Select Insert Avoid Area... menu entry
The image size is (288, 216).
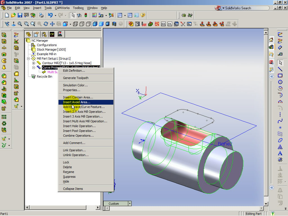pos(86,102)
